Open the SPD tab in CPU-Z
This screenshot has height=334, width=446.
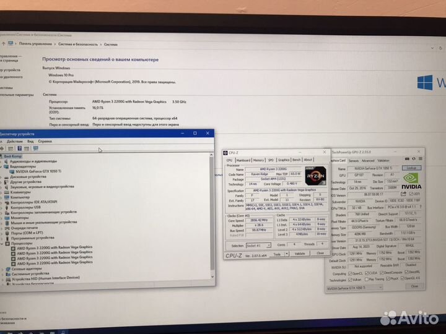pyautogui.click(x=271, y=160)
